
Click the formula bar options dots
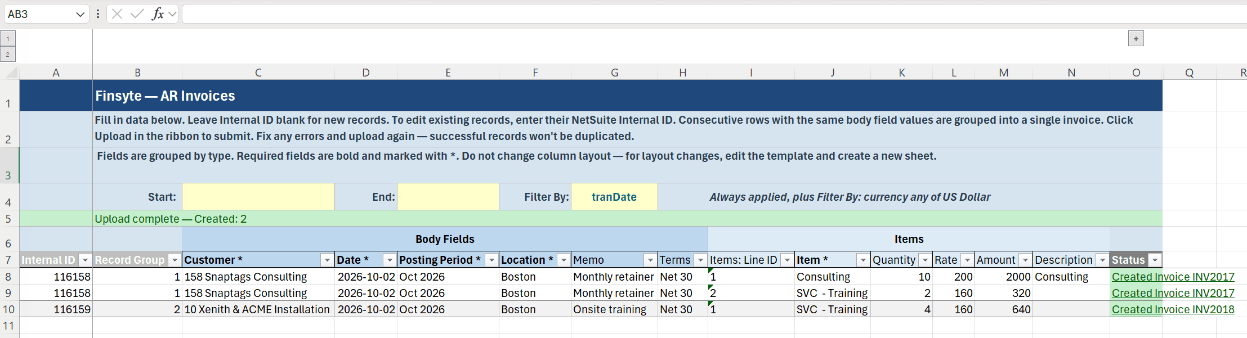98,14
